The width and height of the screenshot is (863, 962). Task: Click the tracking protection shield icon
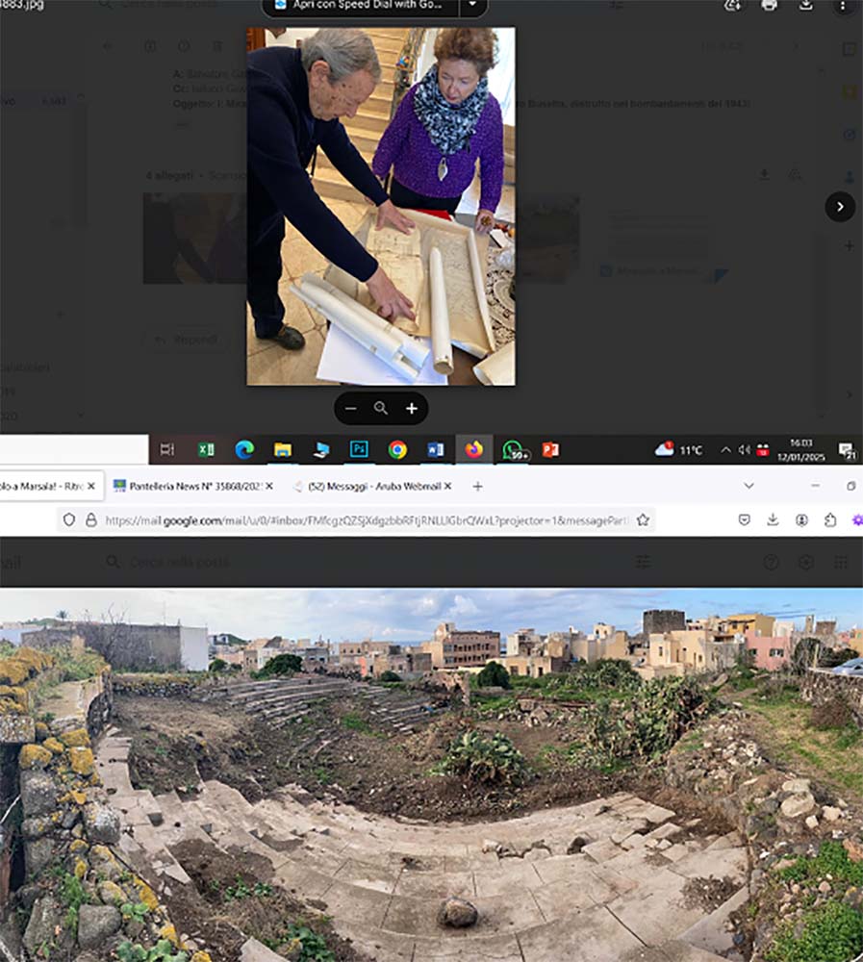(69, 519)
